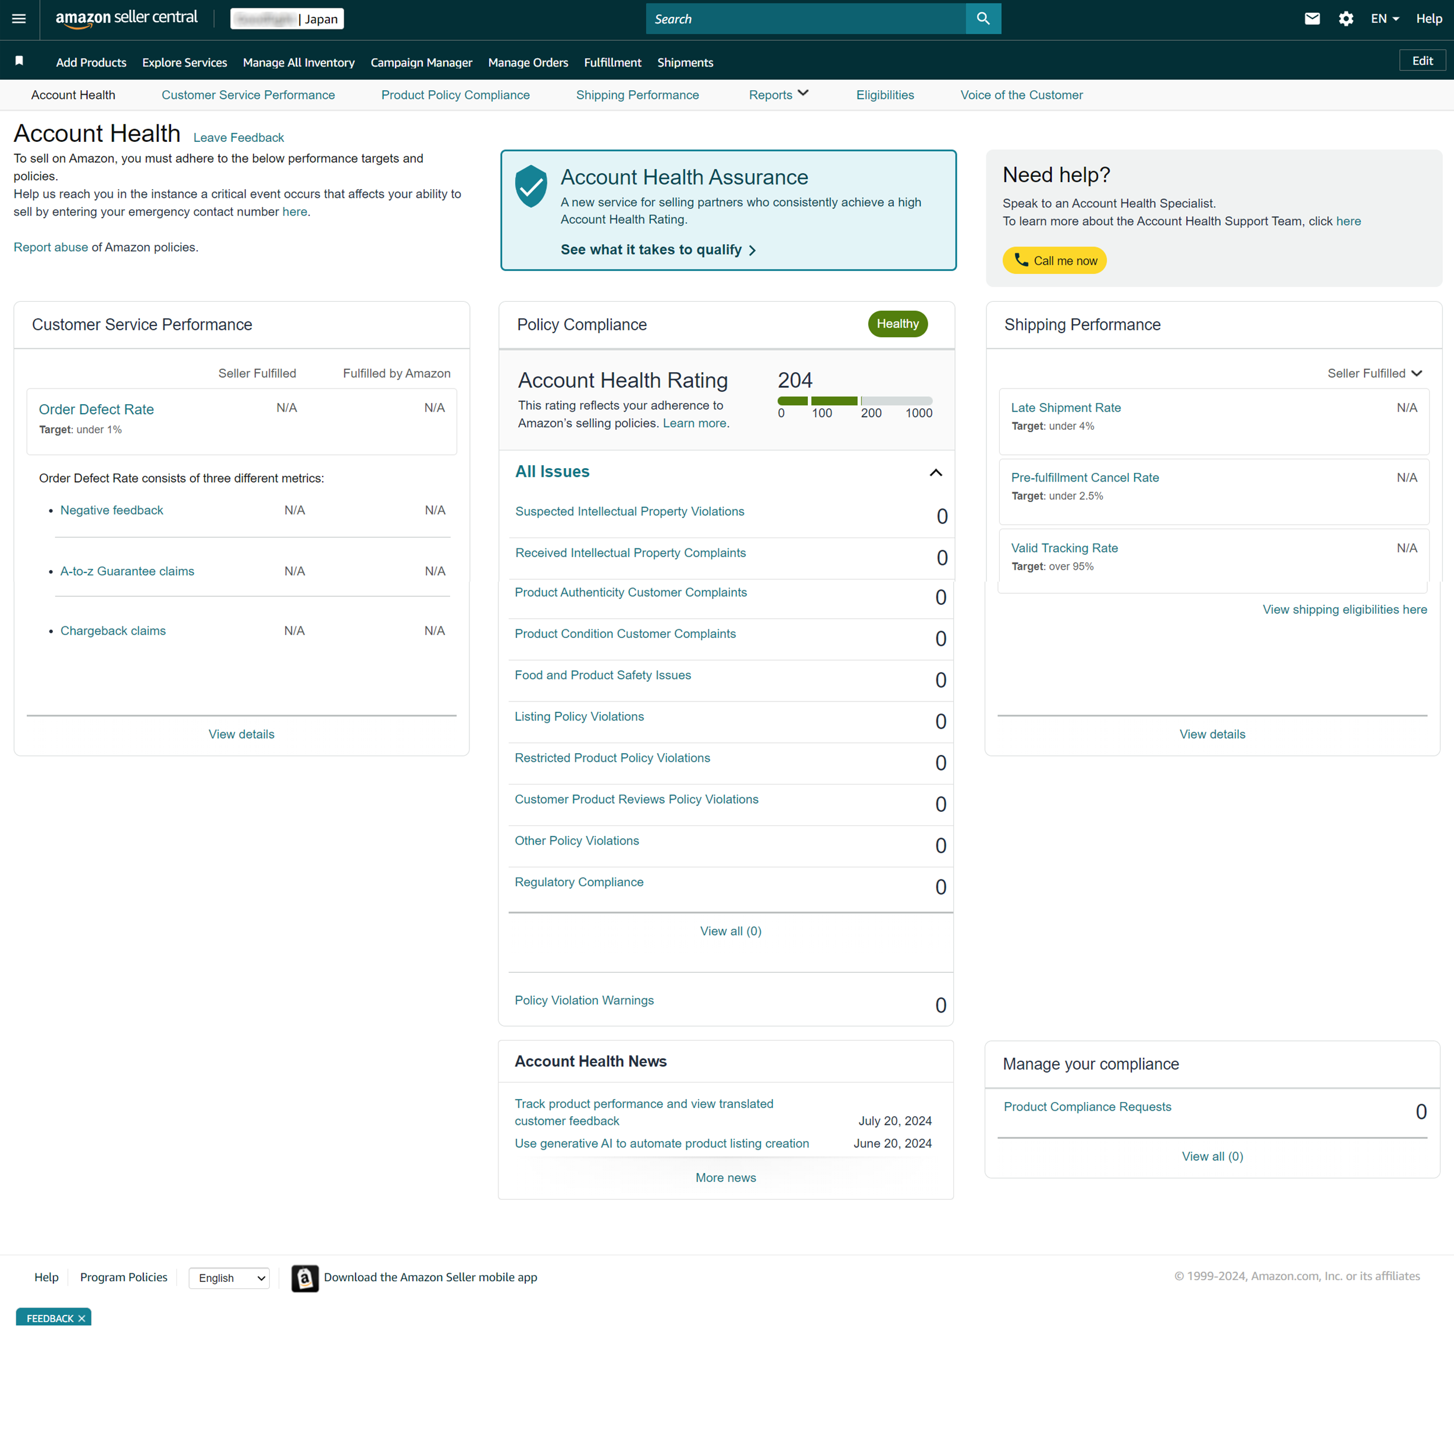Open Food and Product Safety Issues

coord(603,676)
